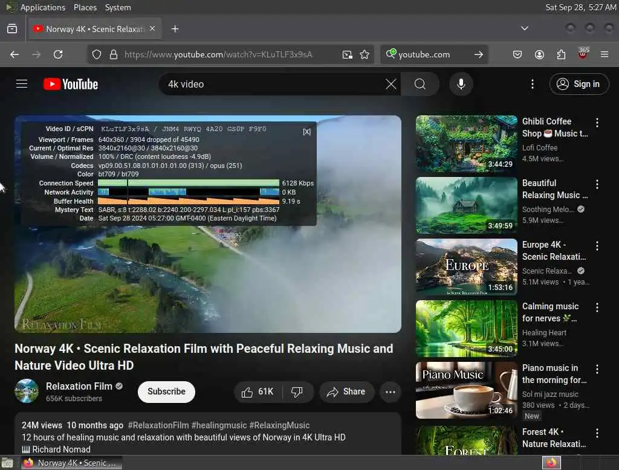This screenshot has height=470, width=619.
Task: Reload the page with the refresh icon
Action: click(58, 54)
